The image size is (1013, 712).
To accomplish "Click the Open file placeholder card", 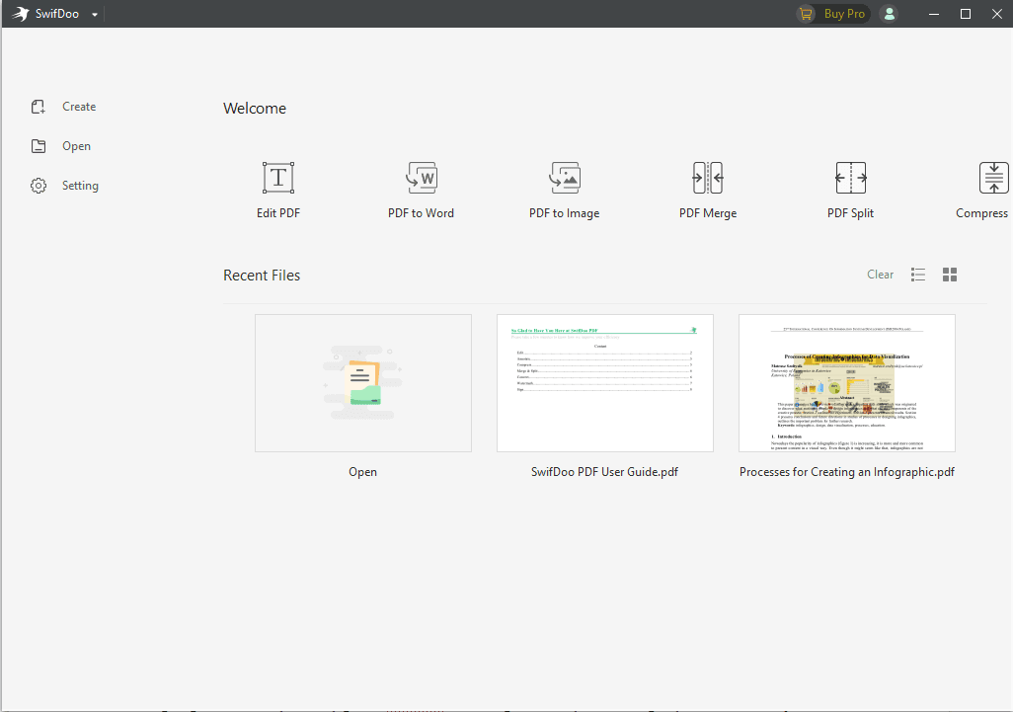I will 362,383.
